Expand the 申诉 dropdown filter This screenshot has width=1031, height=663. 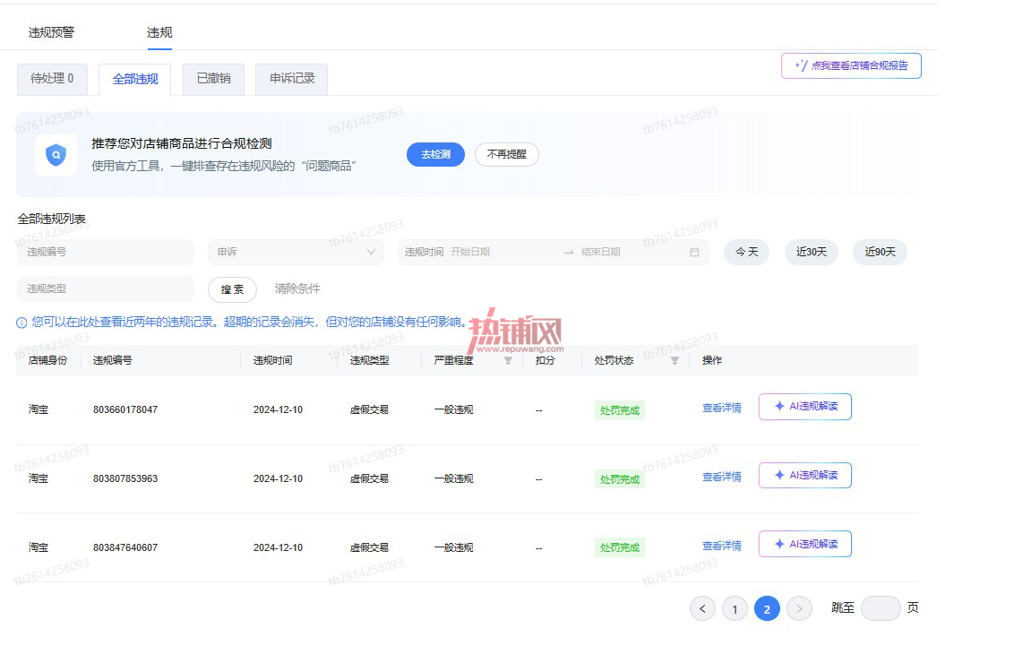296,252
